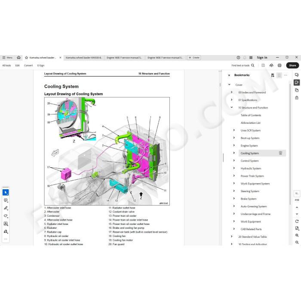The width and height of the screenshot is (301, 301).
Task: Expand the Control System bookmark
Action: click(234, 160)
